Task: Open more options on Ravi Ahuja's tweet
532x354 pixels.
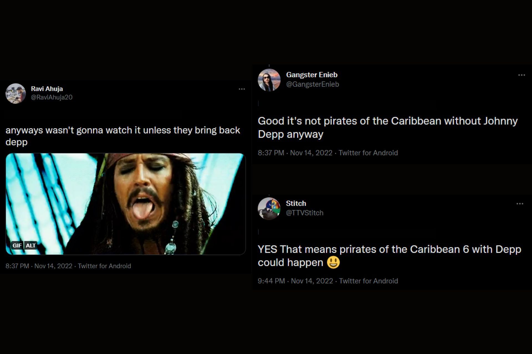Action: click(x=242, y=89)
